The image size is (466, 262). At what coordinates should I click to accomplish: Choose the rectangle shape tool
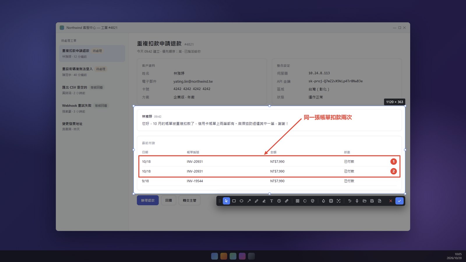coord(234,201)
